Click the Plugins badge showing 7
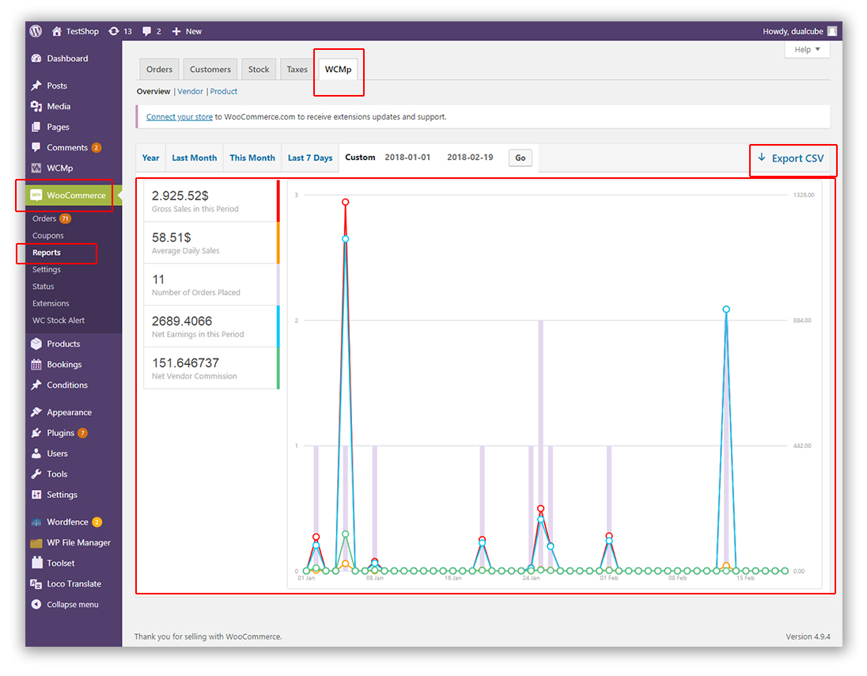The image size is (867, 676). coord(82,433)
